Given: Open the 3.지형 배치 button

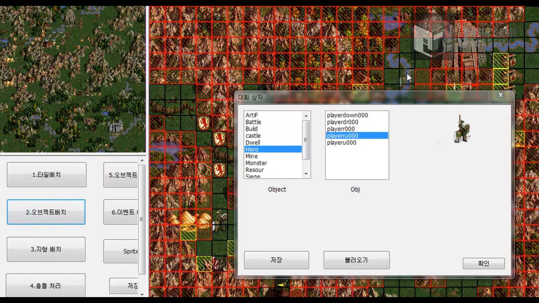Looking at the screenshot, I should [46, 250].
